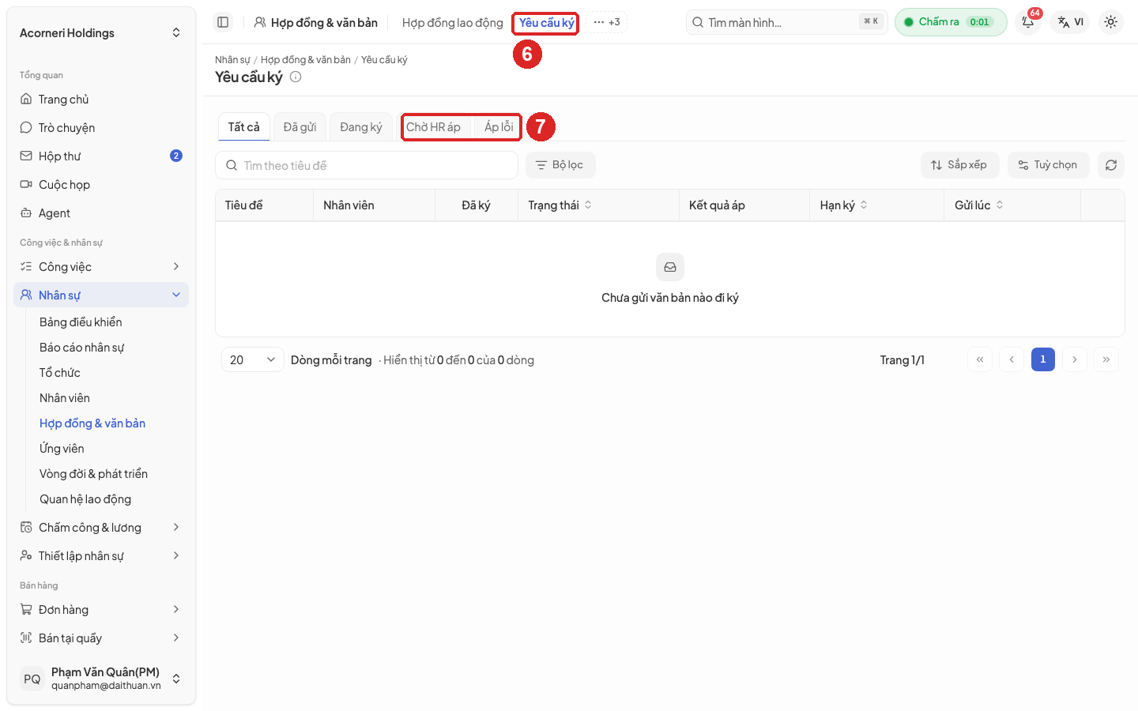Image resolution: width=1138 pixels, height=711 pixels.
Task: Open Acorneri Holdings workspace switcher
Action: [x=101, y=33]
